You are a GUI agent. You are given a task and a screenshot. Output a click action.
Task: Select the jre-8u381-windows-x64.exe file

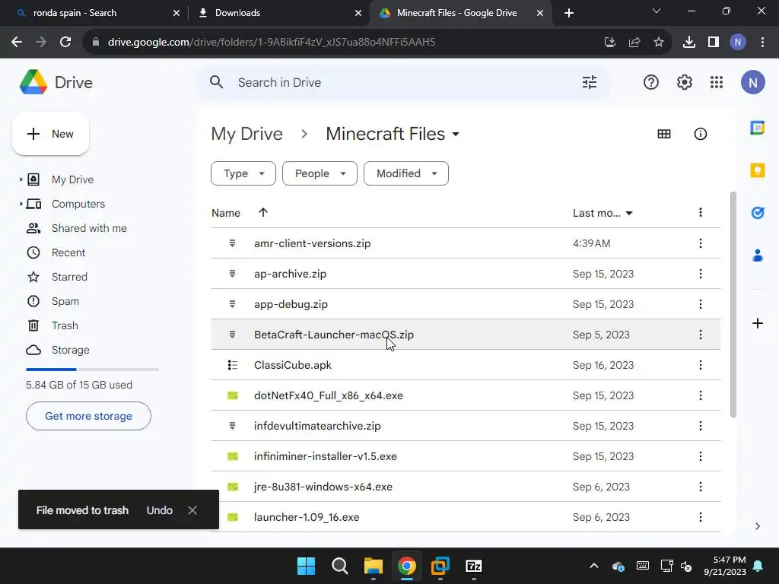[x=466, y=487]
